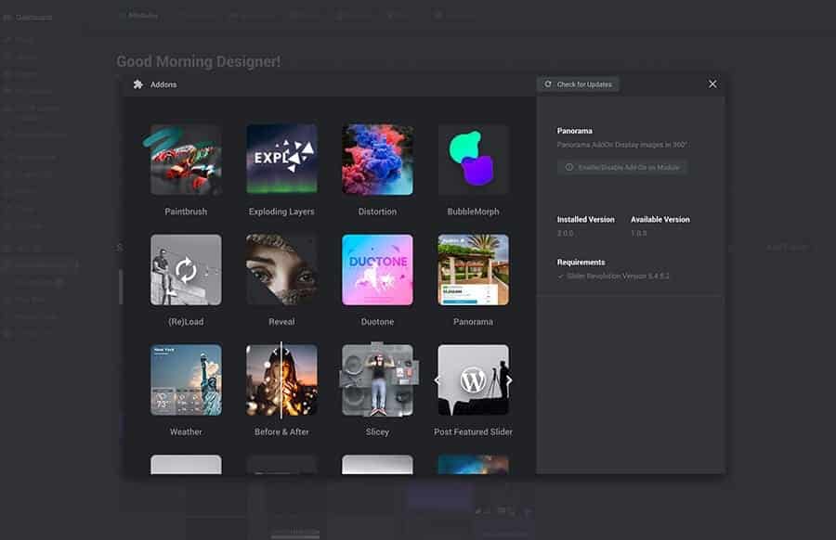836x540 pixels.
Task: Open the Dashboard menu in the sidebar
Action: point(33,16)
